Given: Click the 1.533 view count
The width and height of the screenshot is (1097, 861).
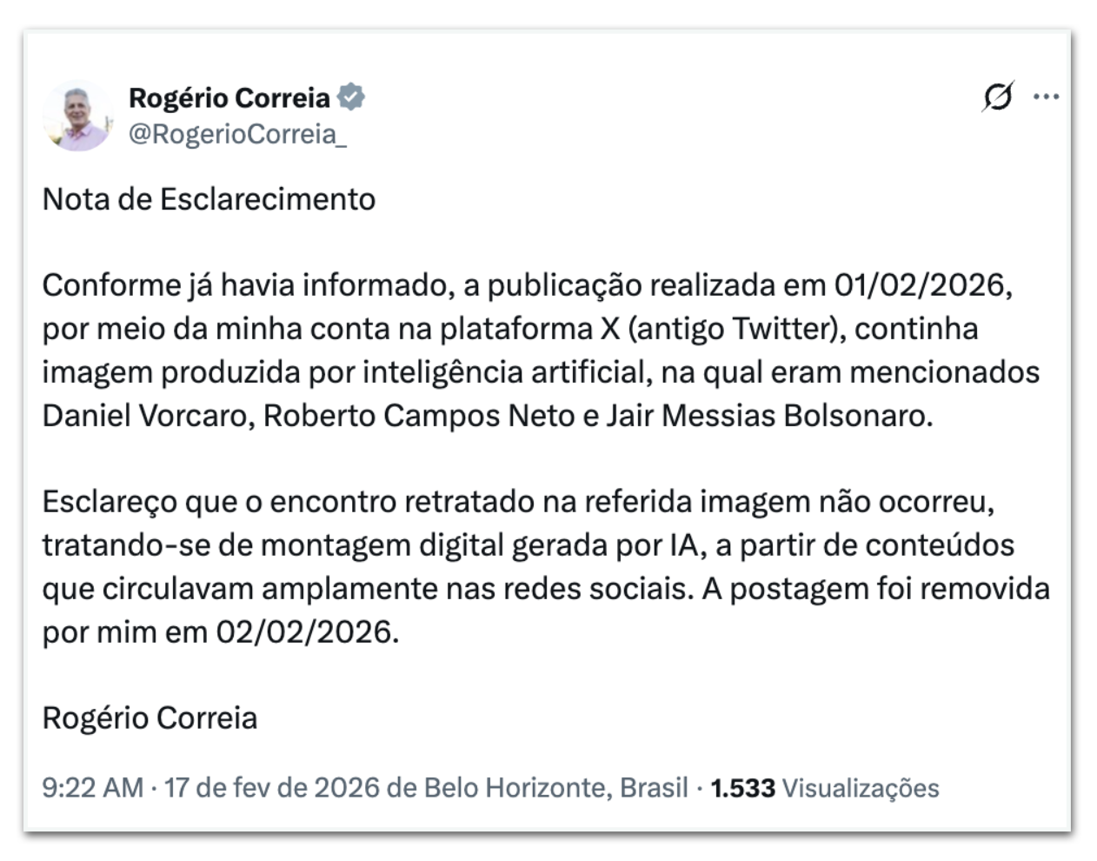Looking at the screenshot, I should (742, 788).
